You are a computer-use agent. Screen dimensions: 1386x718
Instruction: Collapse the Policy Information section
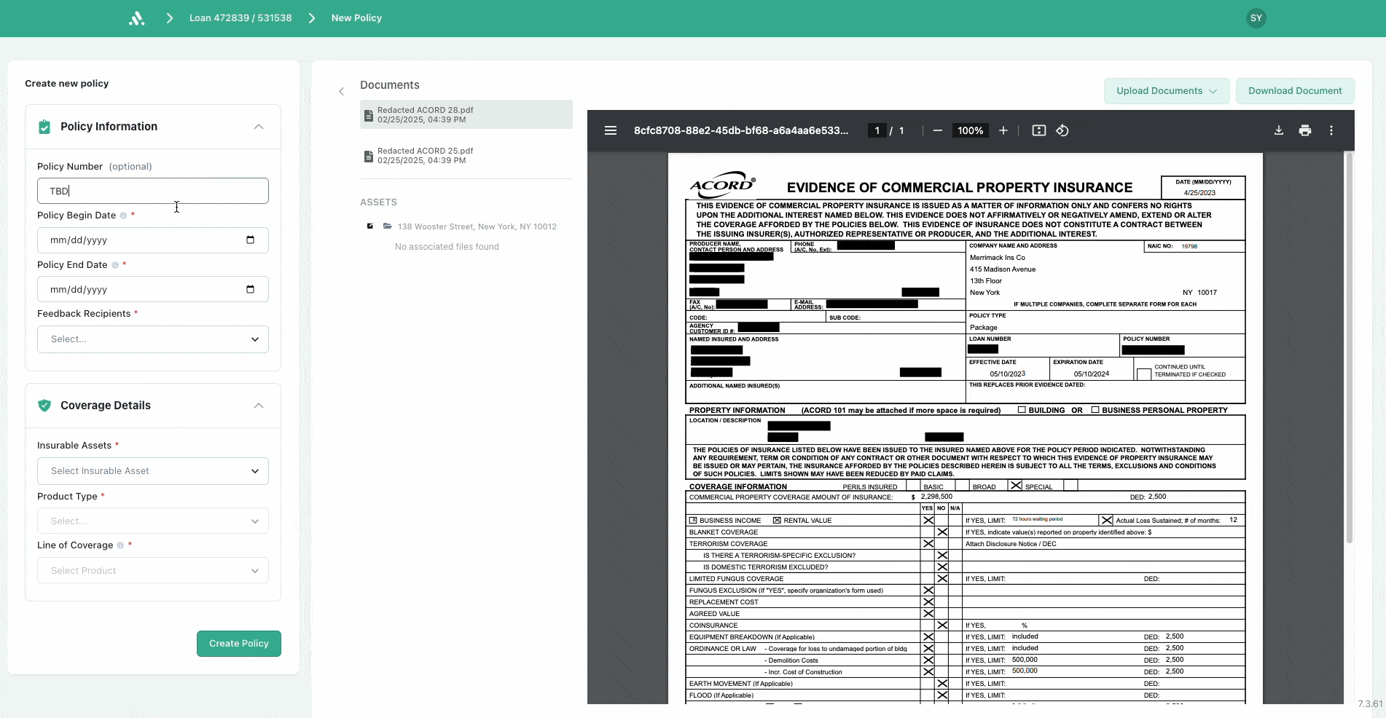pyautogui.click(x=259, y=127)
